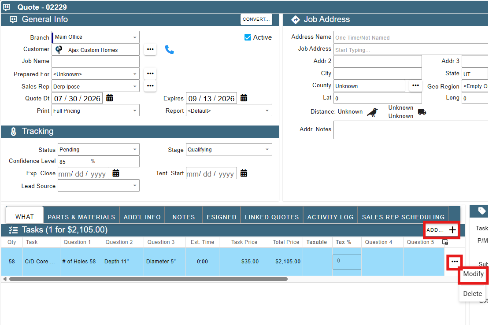Expand the Status Pending dropdown
489x325 pixels.
135,150
